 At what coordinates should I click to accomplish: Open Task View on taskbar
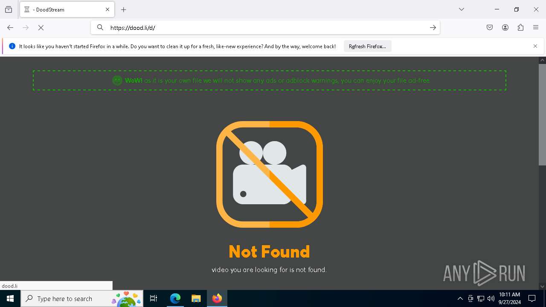[x=154, y=298]
